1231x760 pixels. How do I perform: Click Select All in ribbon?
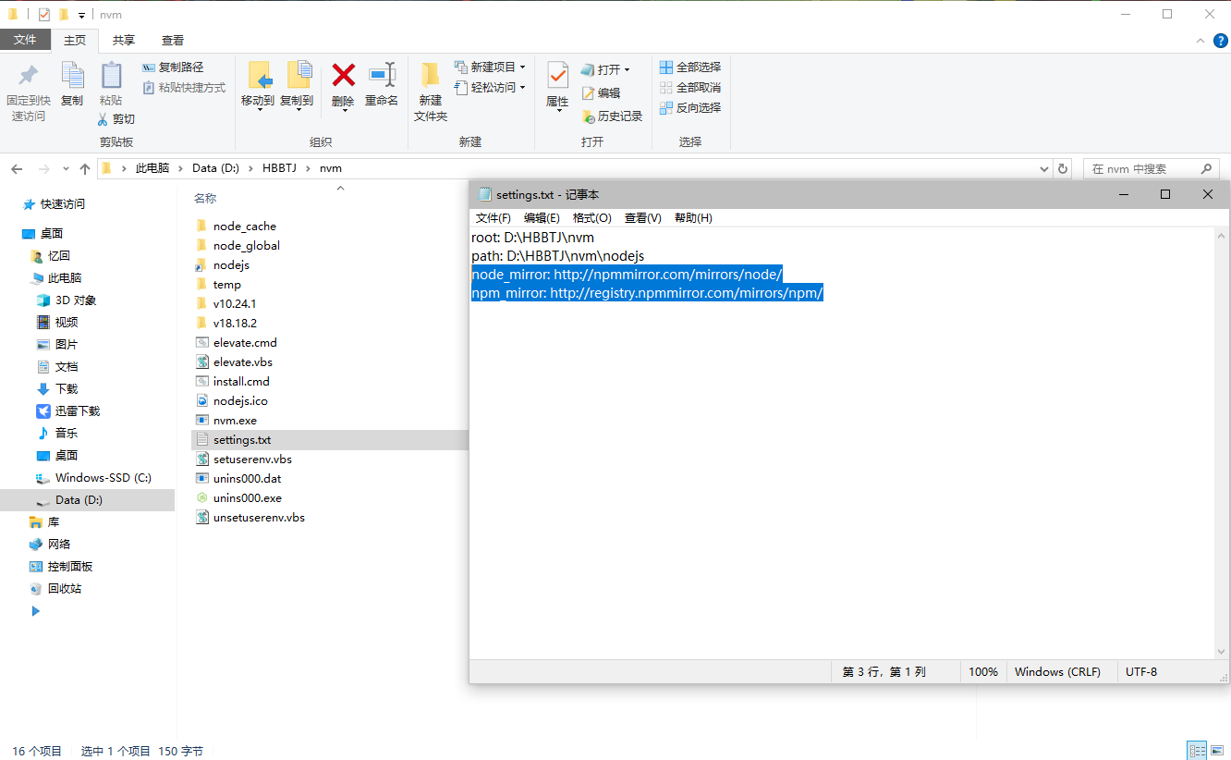tap(689, 67)
